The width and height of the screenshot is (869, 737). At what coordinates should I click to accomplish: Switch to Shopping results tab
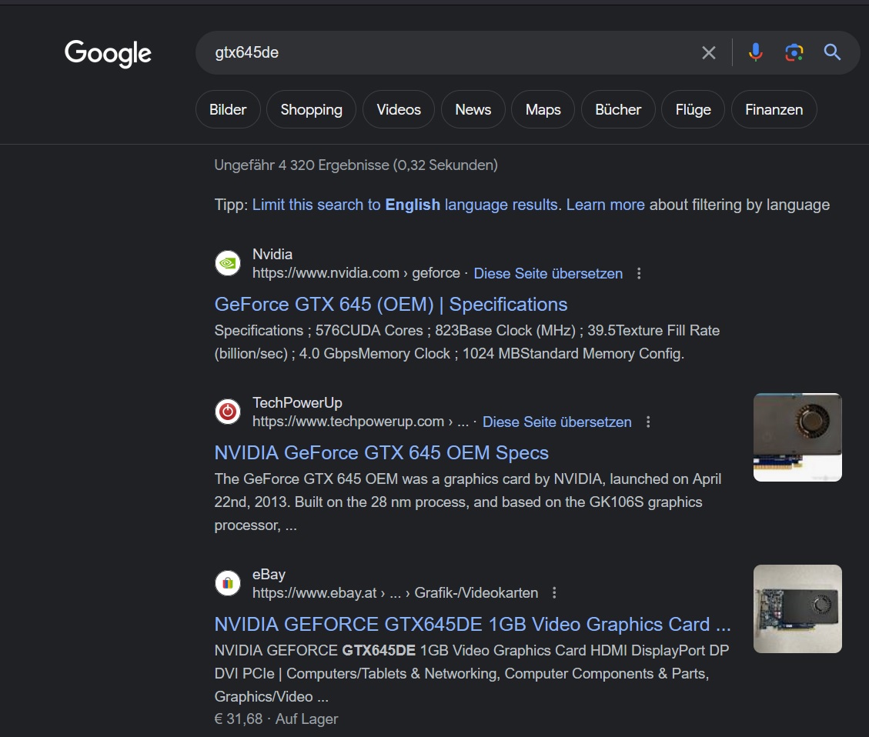click(312, 110)
